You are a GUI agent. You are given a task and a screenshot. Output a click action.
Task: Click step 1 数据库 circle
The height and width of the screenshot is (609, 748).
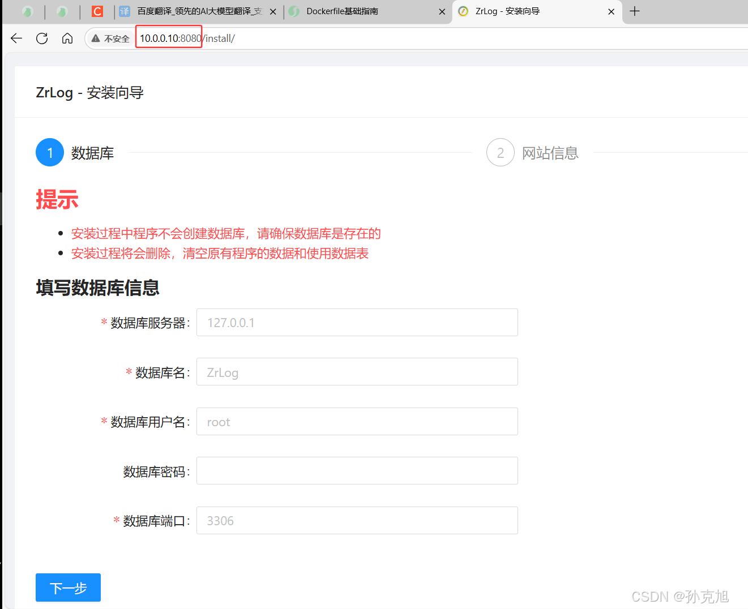click(50, 152)
